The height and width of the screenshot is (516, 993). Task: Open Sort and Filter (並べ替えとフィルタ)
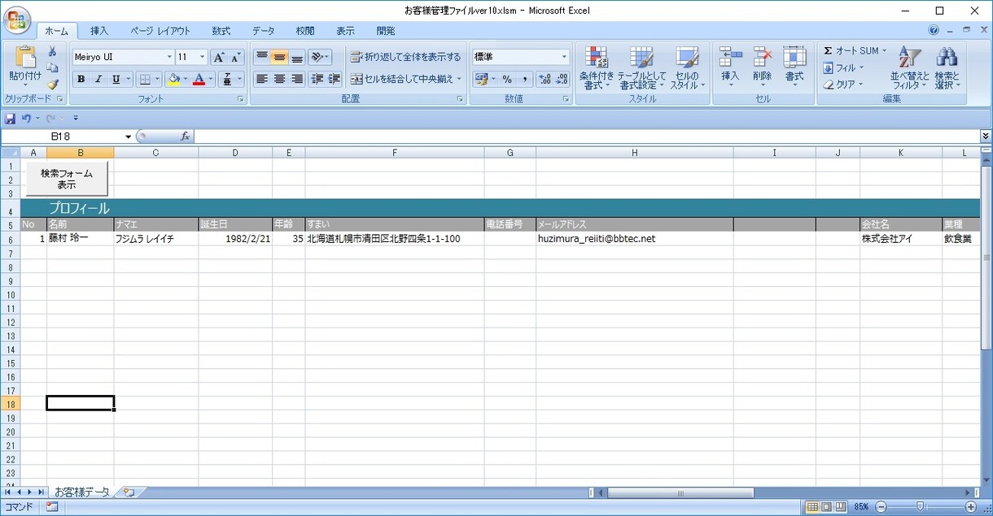point(909,67)
